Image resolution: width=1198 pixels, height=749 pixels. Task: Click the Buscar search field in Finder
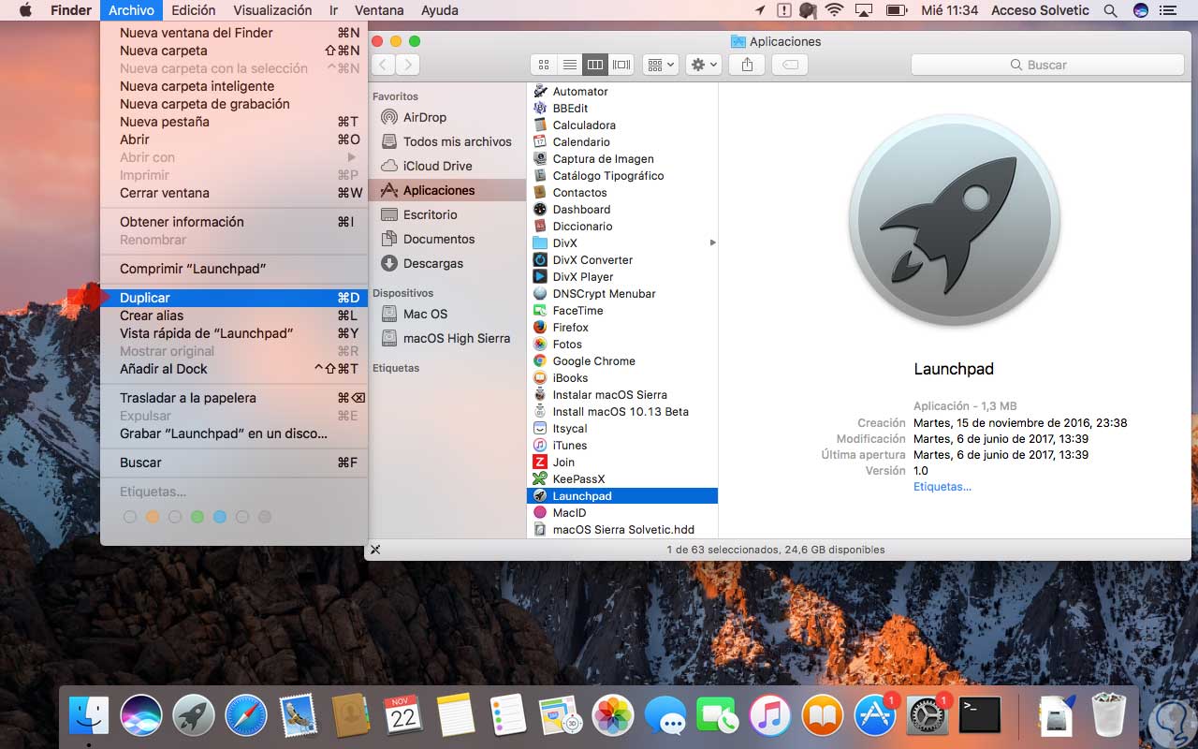(1047, 65)
